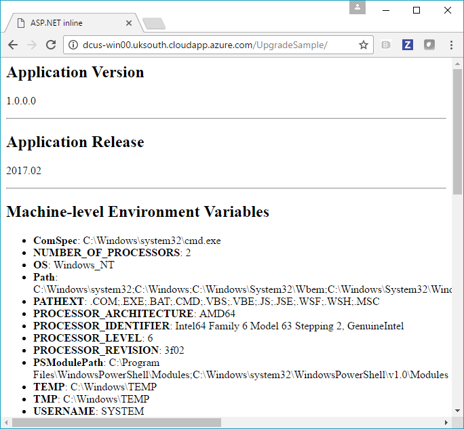Maximize the Chrome window
464x429 pixels.
(x=417, y=10)
